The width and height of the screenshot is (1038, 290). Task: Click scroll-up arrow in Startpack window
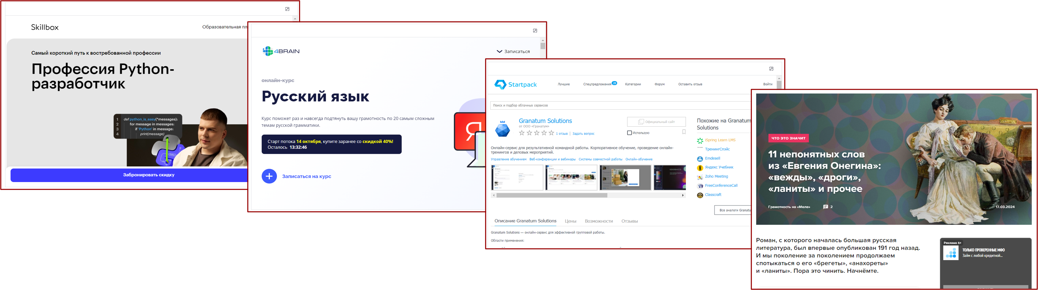779,78
